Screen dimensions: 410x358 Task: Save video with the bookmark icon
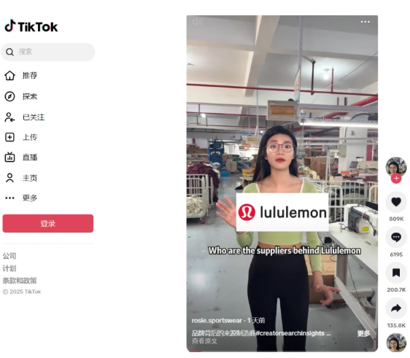pyautogui.click(x=396, y=273)
